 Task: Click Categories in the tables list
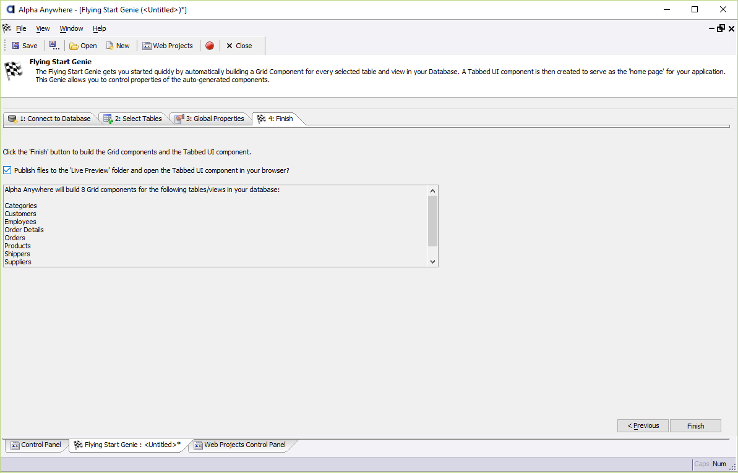coord(20,206)
